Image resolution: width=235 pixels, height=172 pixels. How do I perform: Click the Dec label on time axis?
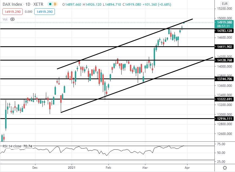35,167
